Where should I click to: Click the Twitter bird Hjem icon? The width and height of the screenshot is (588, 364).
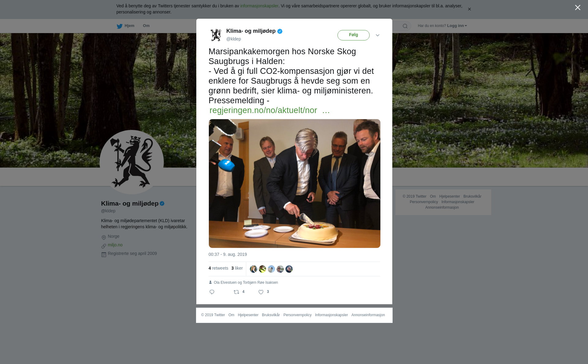[119, 26]
